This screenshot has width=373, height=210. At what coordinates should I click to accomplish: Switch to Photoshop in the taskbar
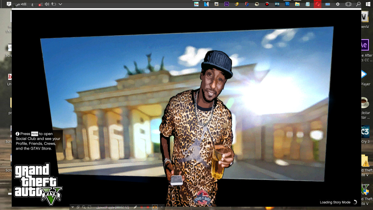click(x=287, y=4)
